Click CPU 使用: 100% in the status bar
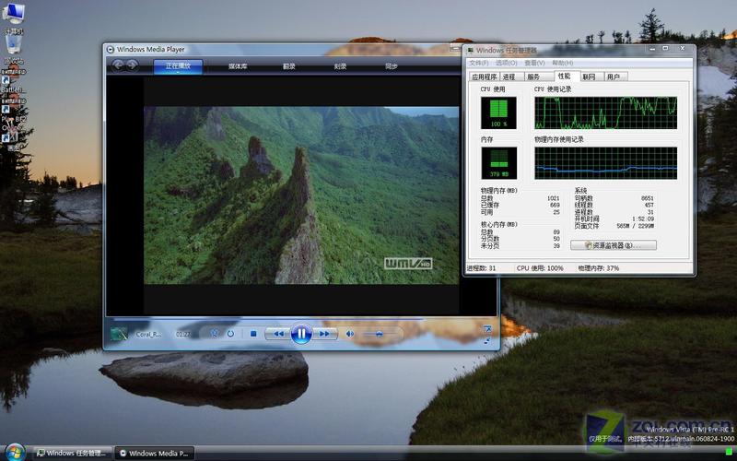This screenshot has width=737, height=461. tap(540, 268)
